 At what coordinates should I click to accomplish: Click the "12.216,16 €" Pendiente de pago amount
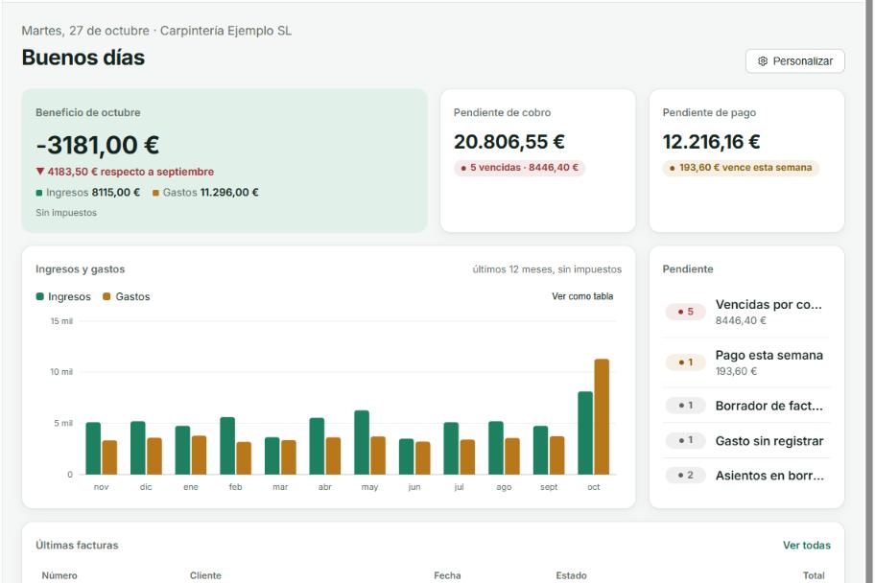click(x=711, y=142)
